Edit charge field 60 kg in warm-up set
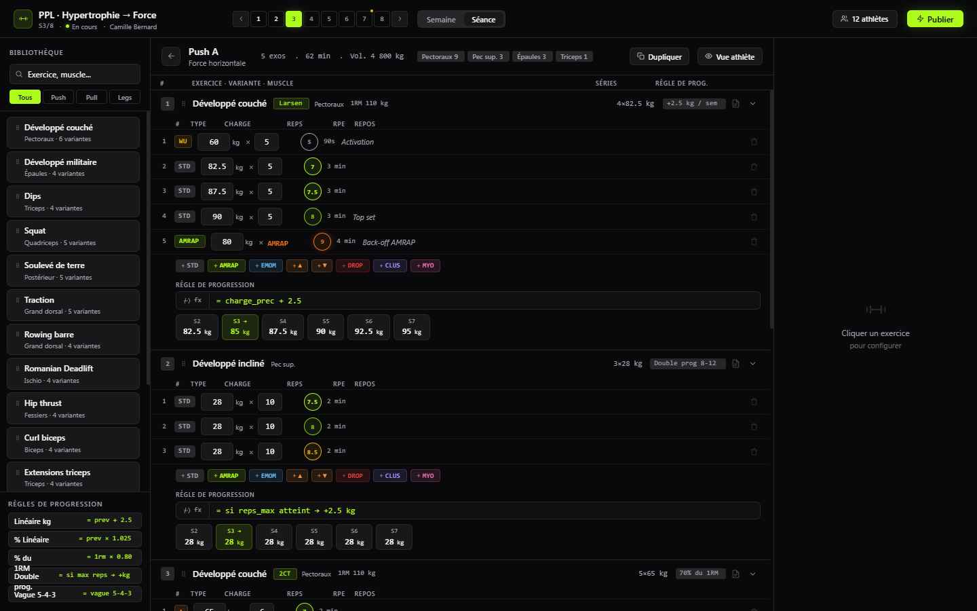Screen dimensions: 977x611 (214, 142)
